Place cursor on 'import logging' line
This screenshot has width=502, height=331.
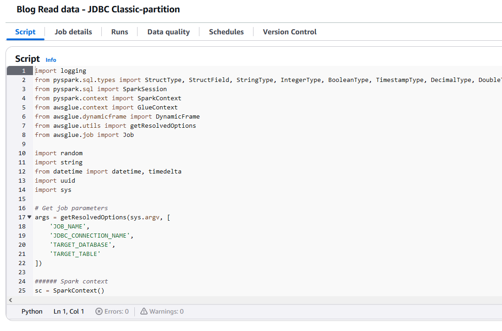click(x=61, y=71)
